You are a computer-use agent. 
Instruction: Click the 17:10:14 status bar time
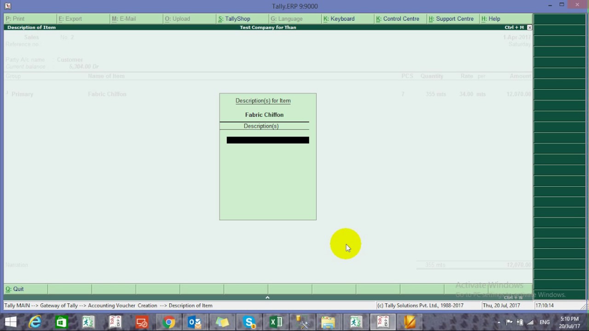pos(545,306)
